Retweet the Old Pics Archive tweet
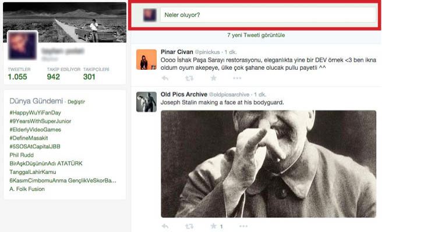 189,226
